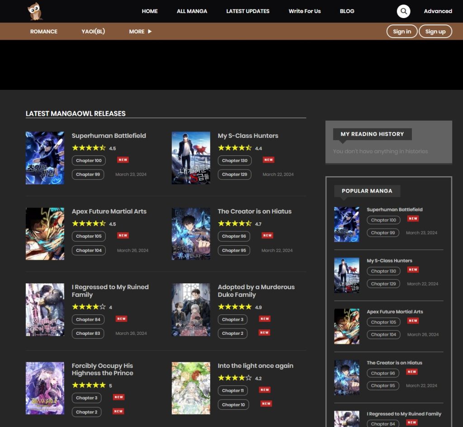The height and width of the screenshot is (427, 463).
Task: Open Chapter 3 of Forcibly Occupy His Highness the Prince
Action: 86,398
